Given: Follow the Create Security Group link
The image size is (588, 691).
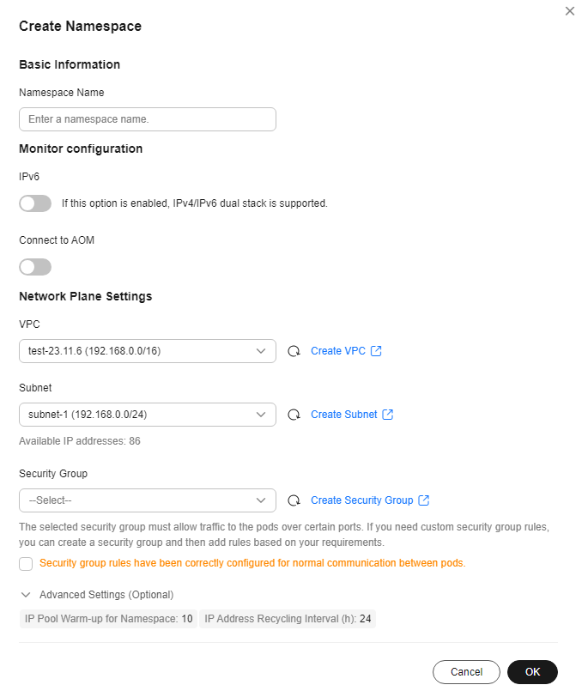Looking at the screenshot, I should (x=362, y=500).
